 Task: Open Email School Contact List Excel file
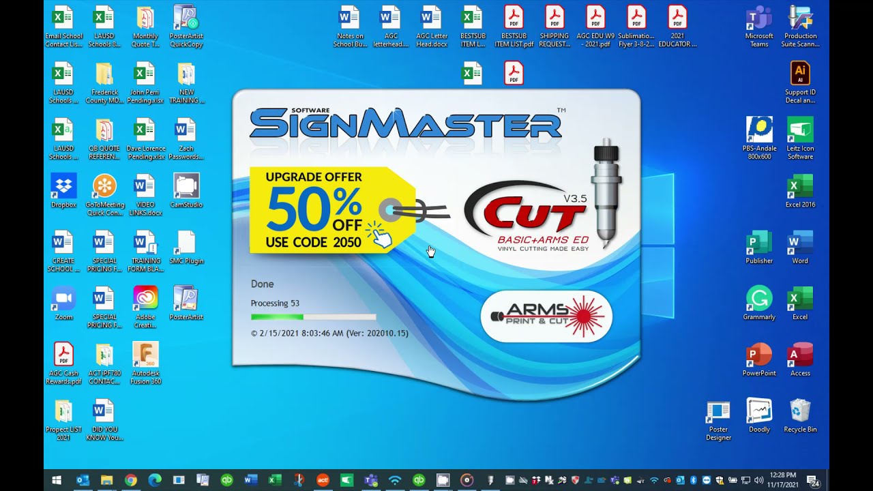coord(63,27)
